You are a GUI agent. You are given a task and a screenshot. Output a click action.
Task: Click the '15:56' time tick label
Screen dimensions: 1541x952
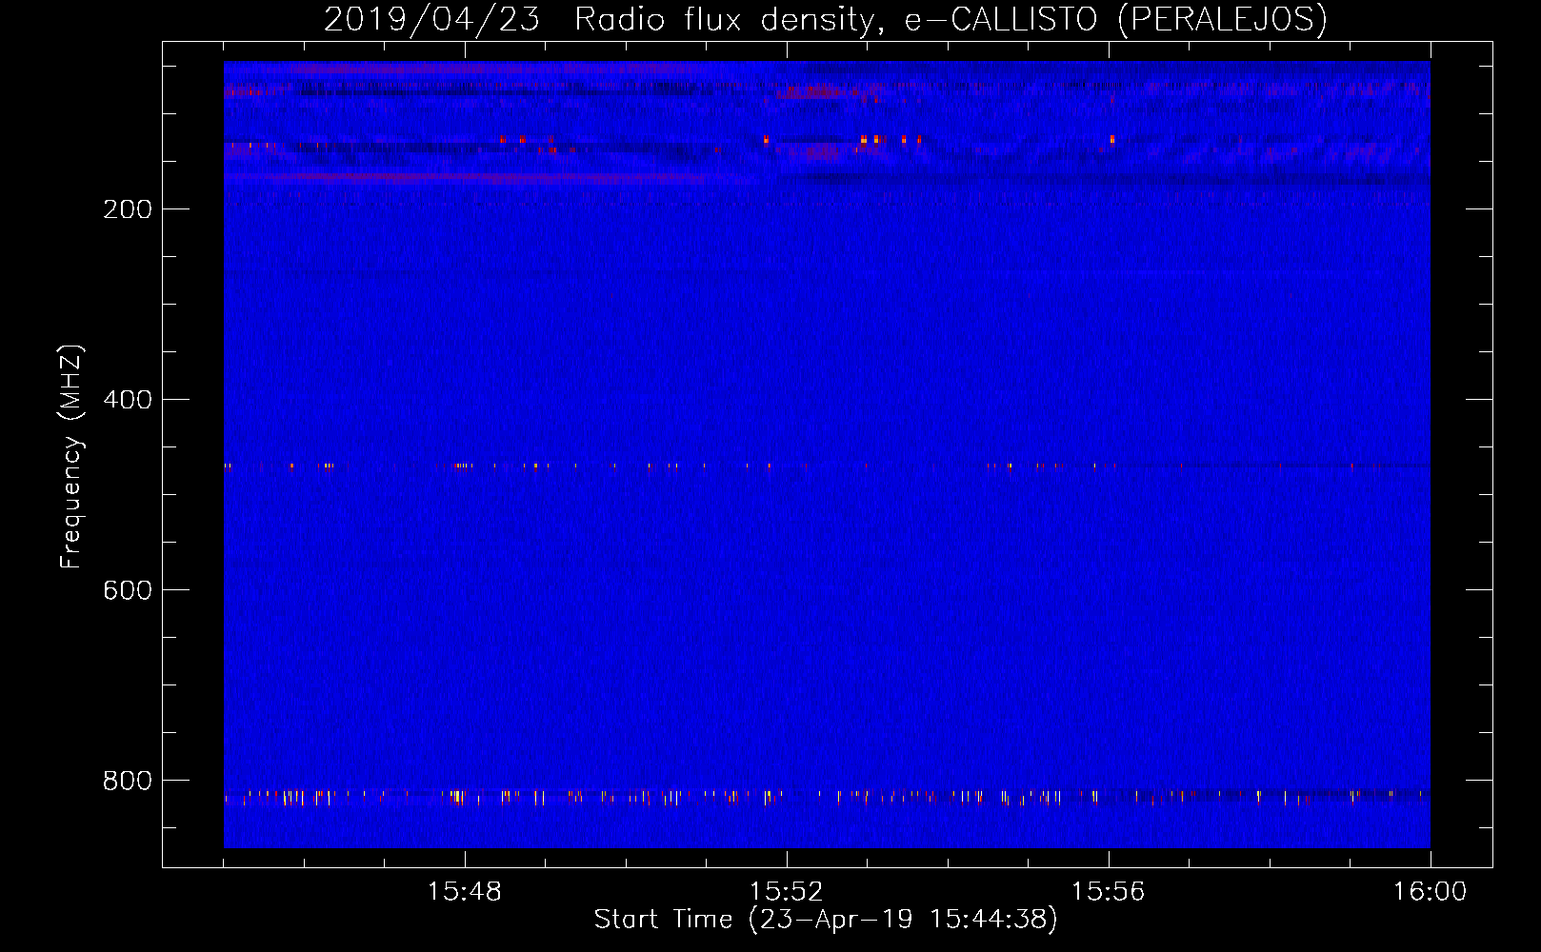[x=1108, y=892]
